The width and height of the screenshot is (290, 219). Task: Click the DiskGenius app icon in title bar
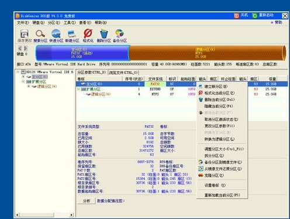(x=18, y=16)
